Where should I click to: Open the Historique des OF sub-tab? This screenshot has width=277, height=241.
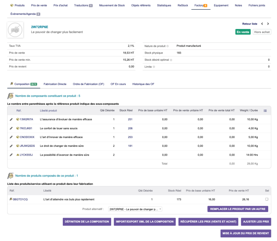pos(143,84)
